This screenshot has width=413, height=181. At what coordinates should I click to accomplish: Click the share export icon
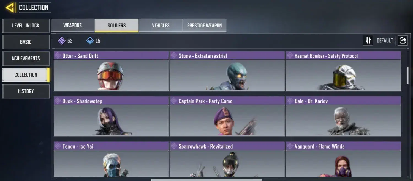point(403,40)
